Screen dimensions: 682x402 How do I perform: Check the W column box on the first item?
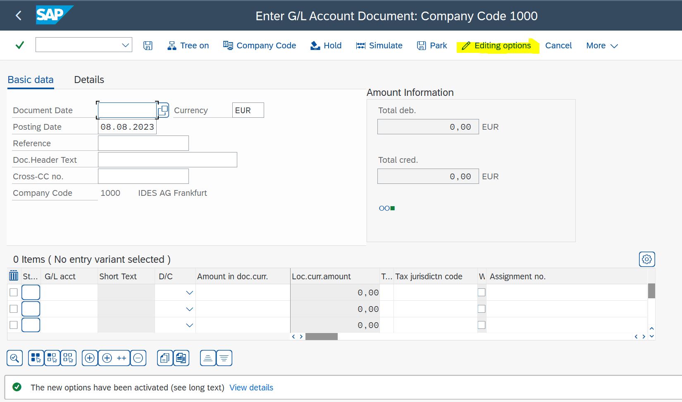(x=481, y=292)
